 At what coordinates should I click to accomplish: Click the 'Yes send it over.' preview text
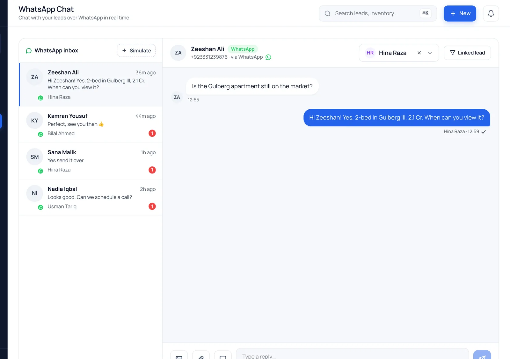coord(66,161)
